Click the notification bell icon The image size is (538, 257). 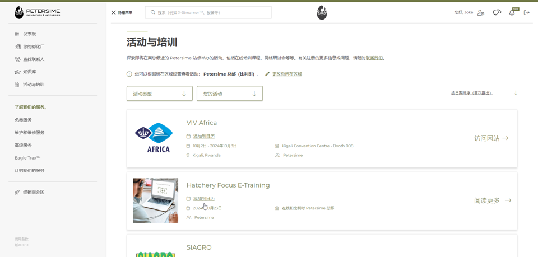[x=512, y=12]
